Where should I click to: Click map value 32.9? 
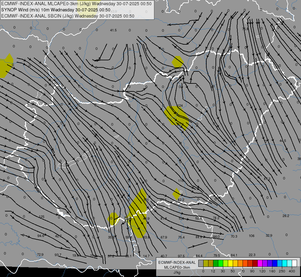[x=269, y=235]
